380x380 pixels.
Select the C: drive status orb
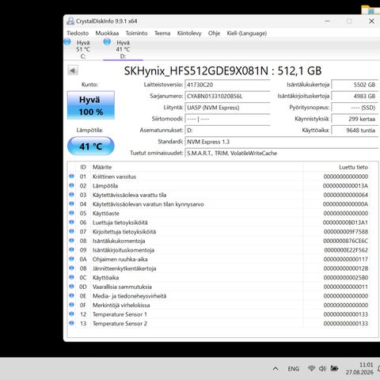pos(67,42)
